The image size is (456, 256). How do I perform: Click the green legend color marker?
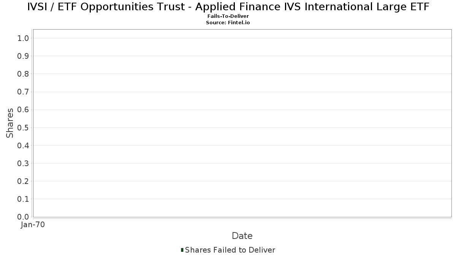click(182, 250)
